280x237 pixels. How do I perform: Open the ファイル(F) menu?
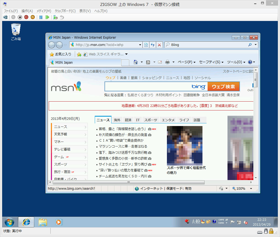(x=11, y=11)
